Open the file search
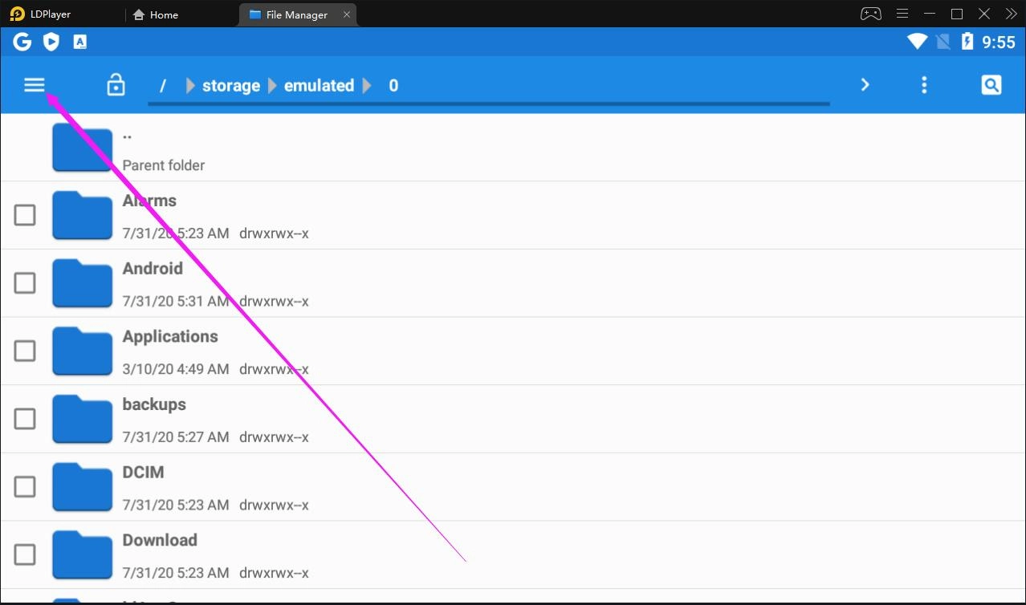The image size is (1026, 605). (991, 83)
